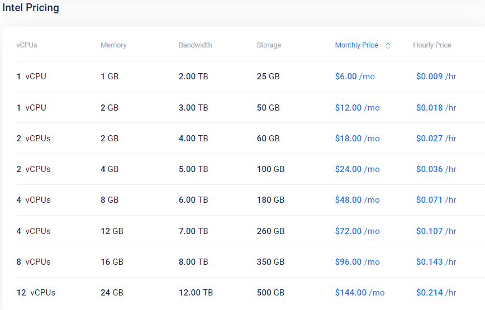Click the 1 GB memory cell
Viewport: 485px width, 310px height.
110,77
